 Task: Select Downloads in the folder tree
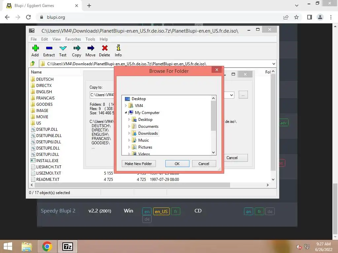tap(148, 133)
